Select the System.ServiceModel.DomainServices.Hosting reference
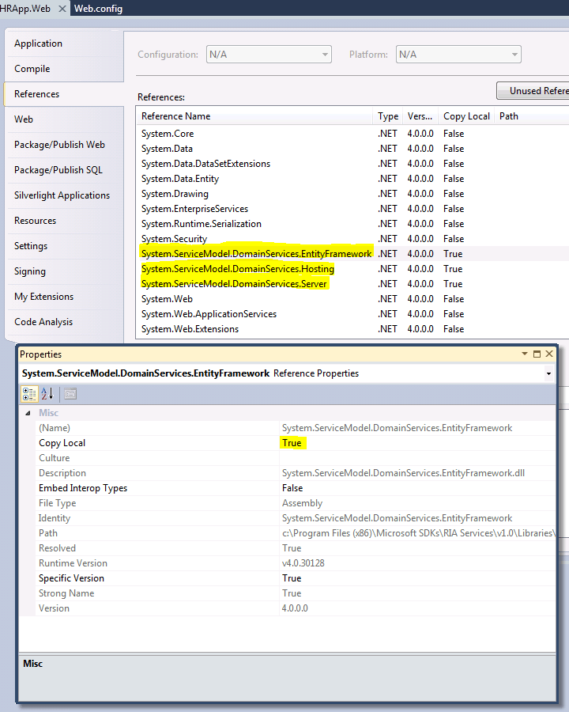 click(238, 269)
